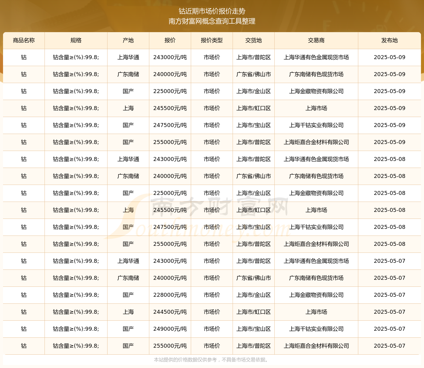Image resolution: width=424 pixels, height=368 pixels.
Task: Select 上海市场 in the 244500元/吨 row
Action: [x=316, y=312]
